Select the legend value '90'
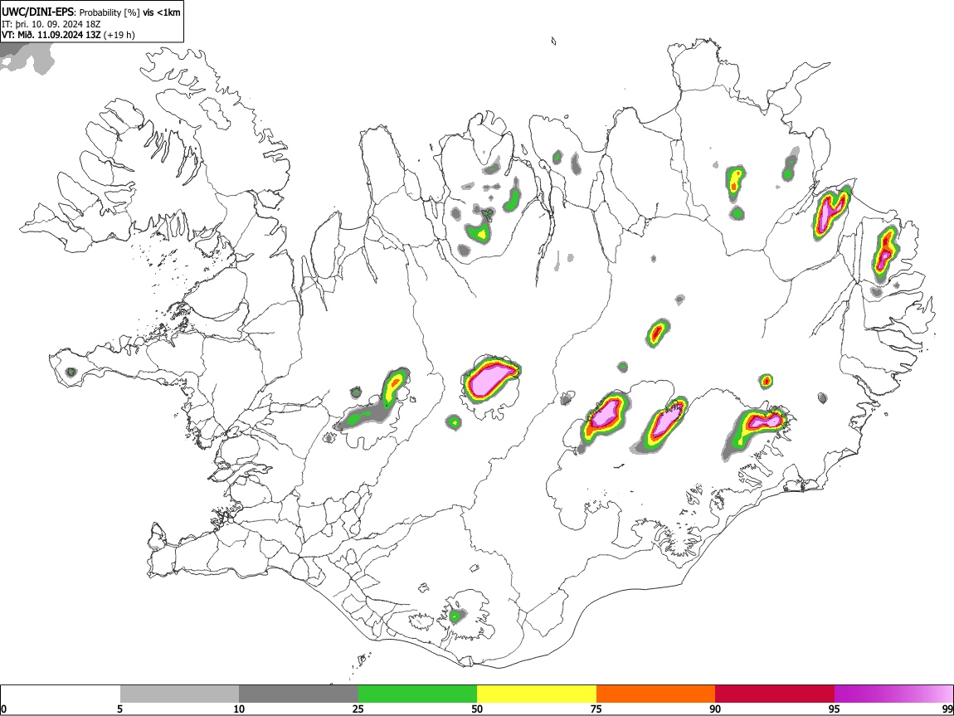The height and width of the screenshot is (716, 954). (715, 709)
